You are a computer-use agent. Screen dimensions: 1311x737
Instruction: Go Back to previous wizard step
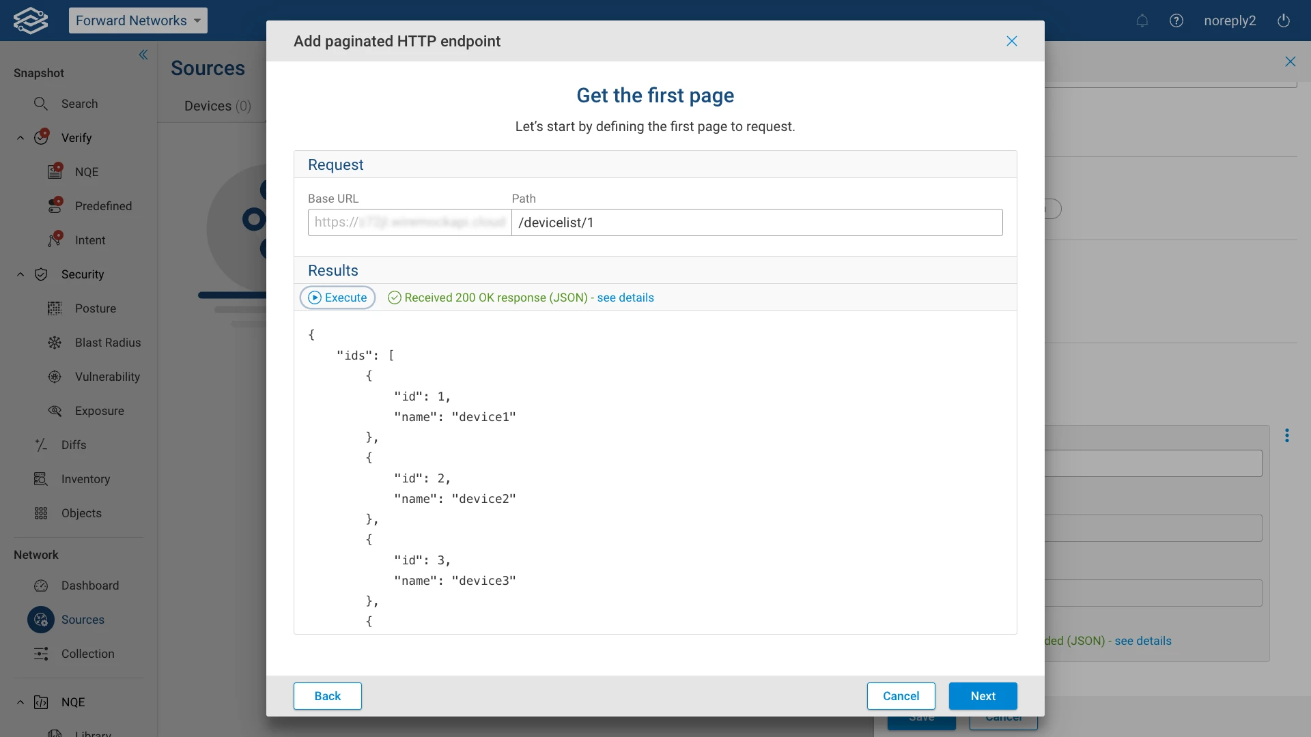coord(327,696)
